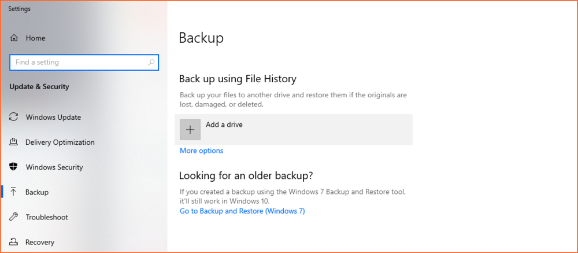Screen dimensions: 578x253
Task: Open More options link
Action: [x=201, y=151]
